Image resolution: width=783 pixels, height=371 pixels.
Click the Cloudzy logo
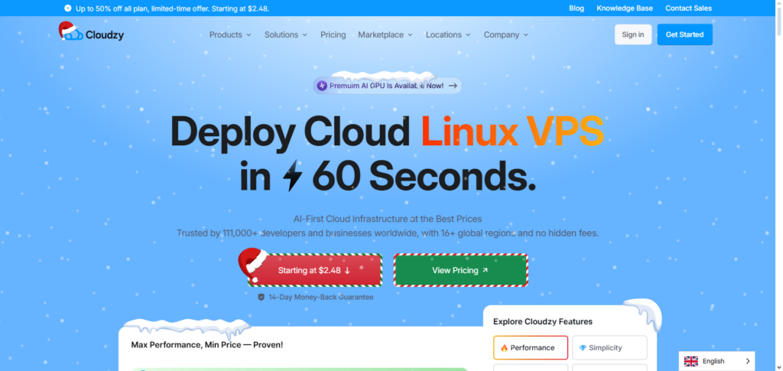click(x=92, y=32)
